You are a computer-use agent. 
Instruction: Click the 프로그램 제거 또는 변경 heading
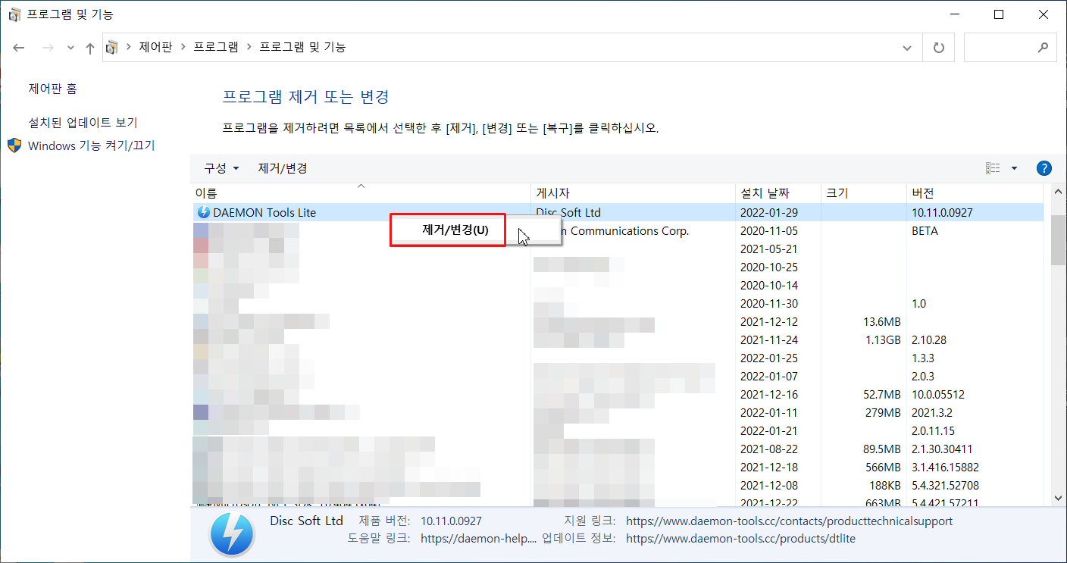[x=305, y=97]
